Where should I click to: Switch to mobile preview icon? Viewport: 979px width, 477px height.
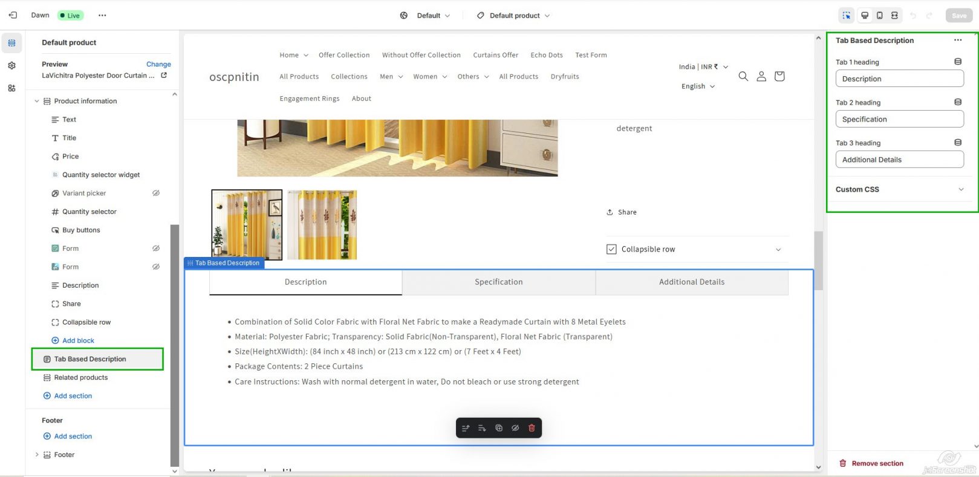[x=879, y=16]
